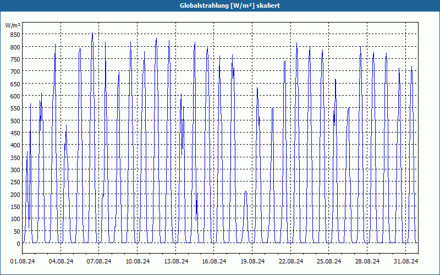
Task: Click the 07.08.24 date label
Action: tap(99, 261)
